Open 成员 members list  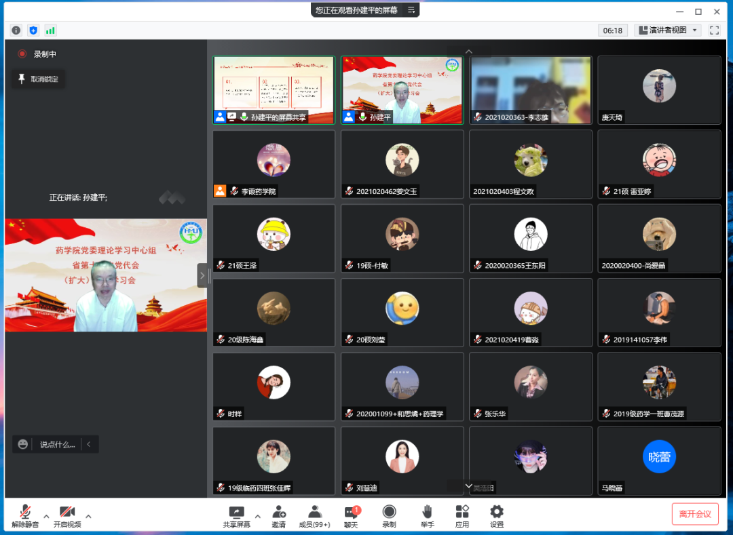[314, 516]
